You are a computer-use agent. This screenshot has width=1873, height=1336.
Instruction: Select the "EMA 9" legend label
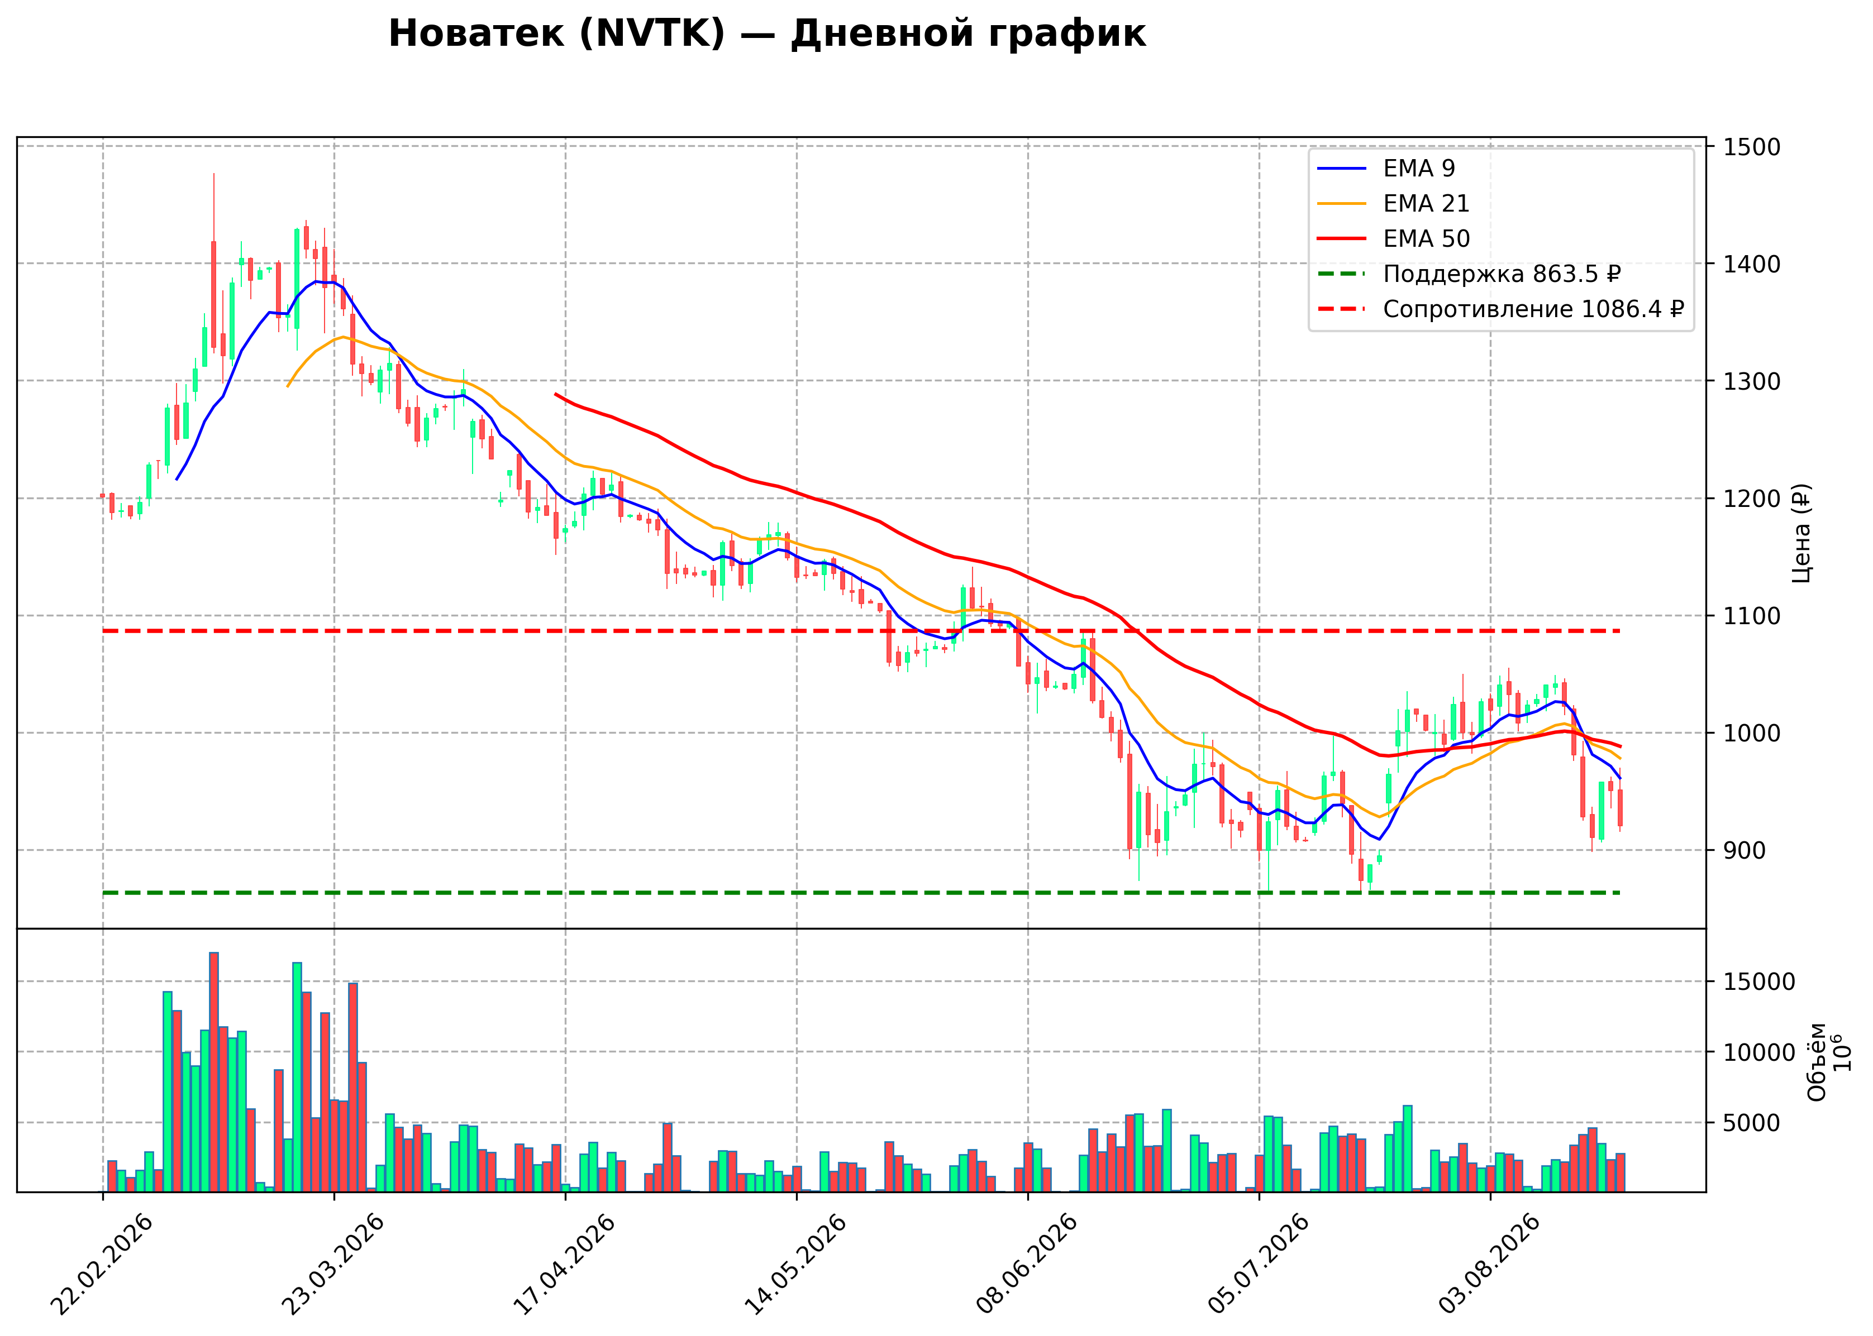1419,169
